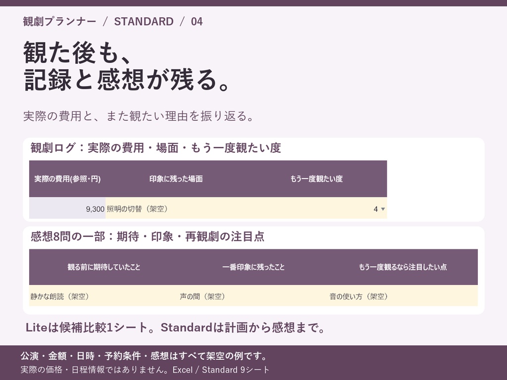Screen dimensions: 507x380
Task: Click the line starting 'Liteは候補比較1シート'
Action: point(176,328)
